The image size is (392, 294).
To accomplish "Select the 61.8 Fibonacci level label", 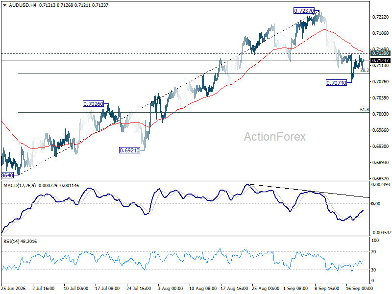I will click(x=365, y=109).
